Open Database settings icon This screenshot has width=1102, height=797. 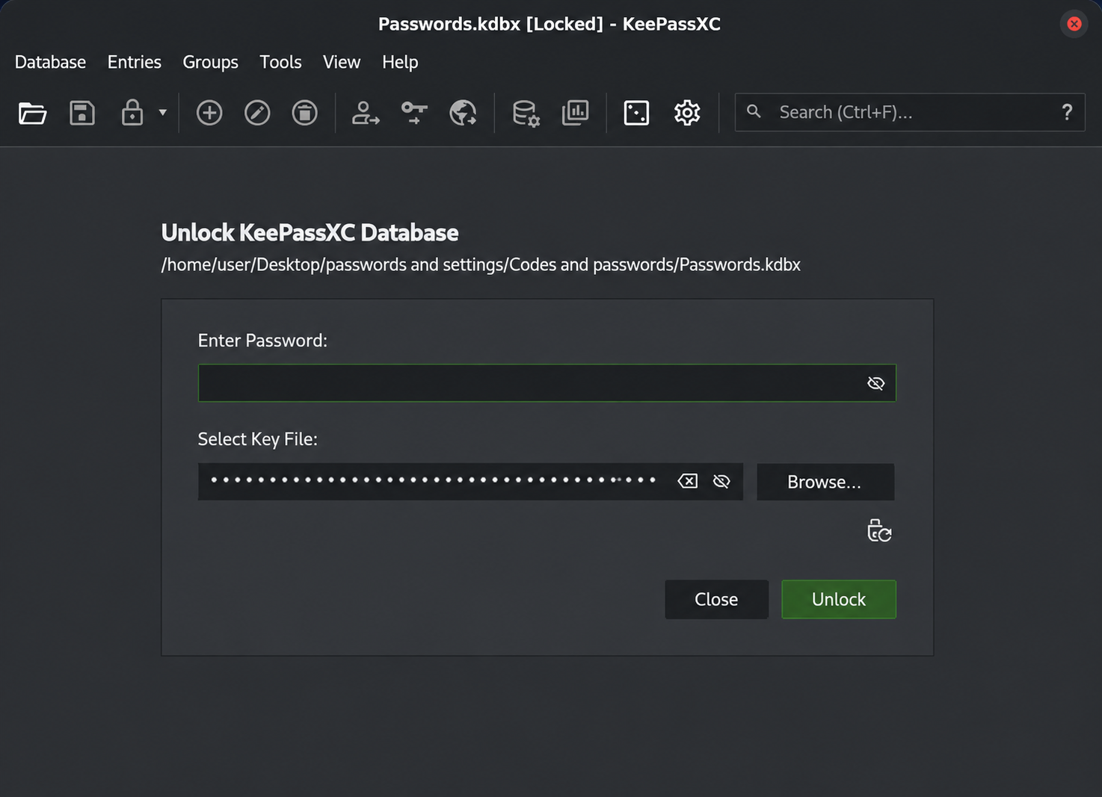coord(526,114)
